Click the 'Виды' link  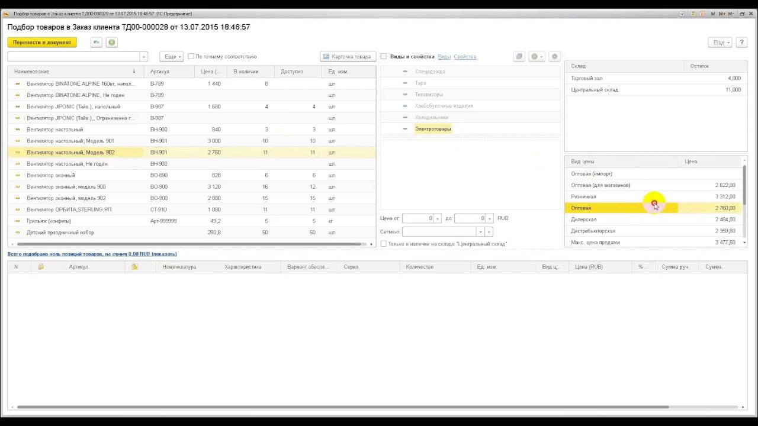(x=444, y=57)
